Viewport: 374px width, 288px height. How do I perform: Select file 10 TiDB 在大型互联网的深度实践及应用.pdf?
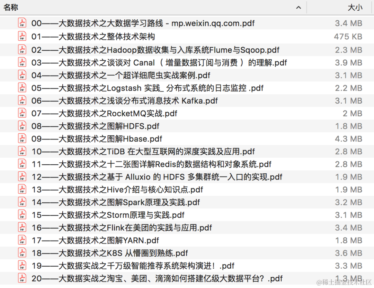[x=143, y=152]
